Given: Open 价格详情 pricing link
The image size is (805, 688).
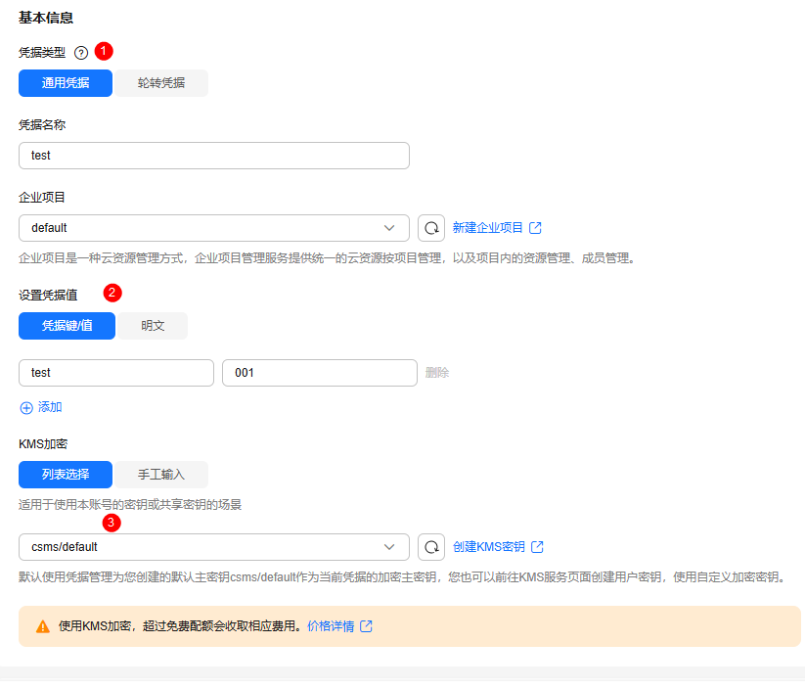Looking at the screenshot, I should (x=331, y=626).
